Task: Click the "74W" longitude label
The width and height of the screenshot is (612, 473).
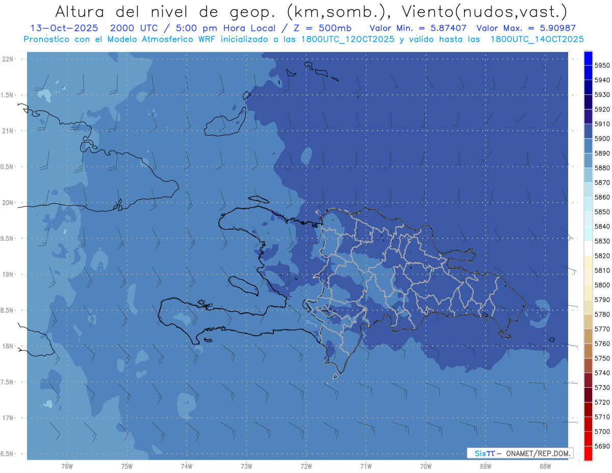Action: [186, 466]
